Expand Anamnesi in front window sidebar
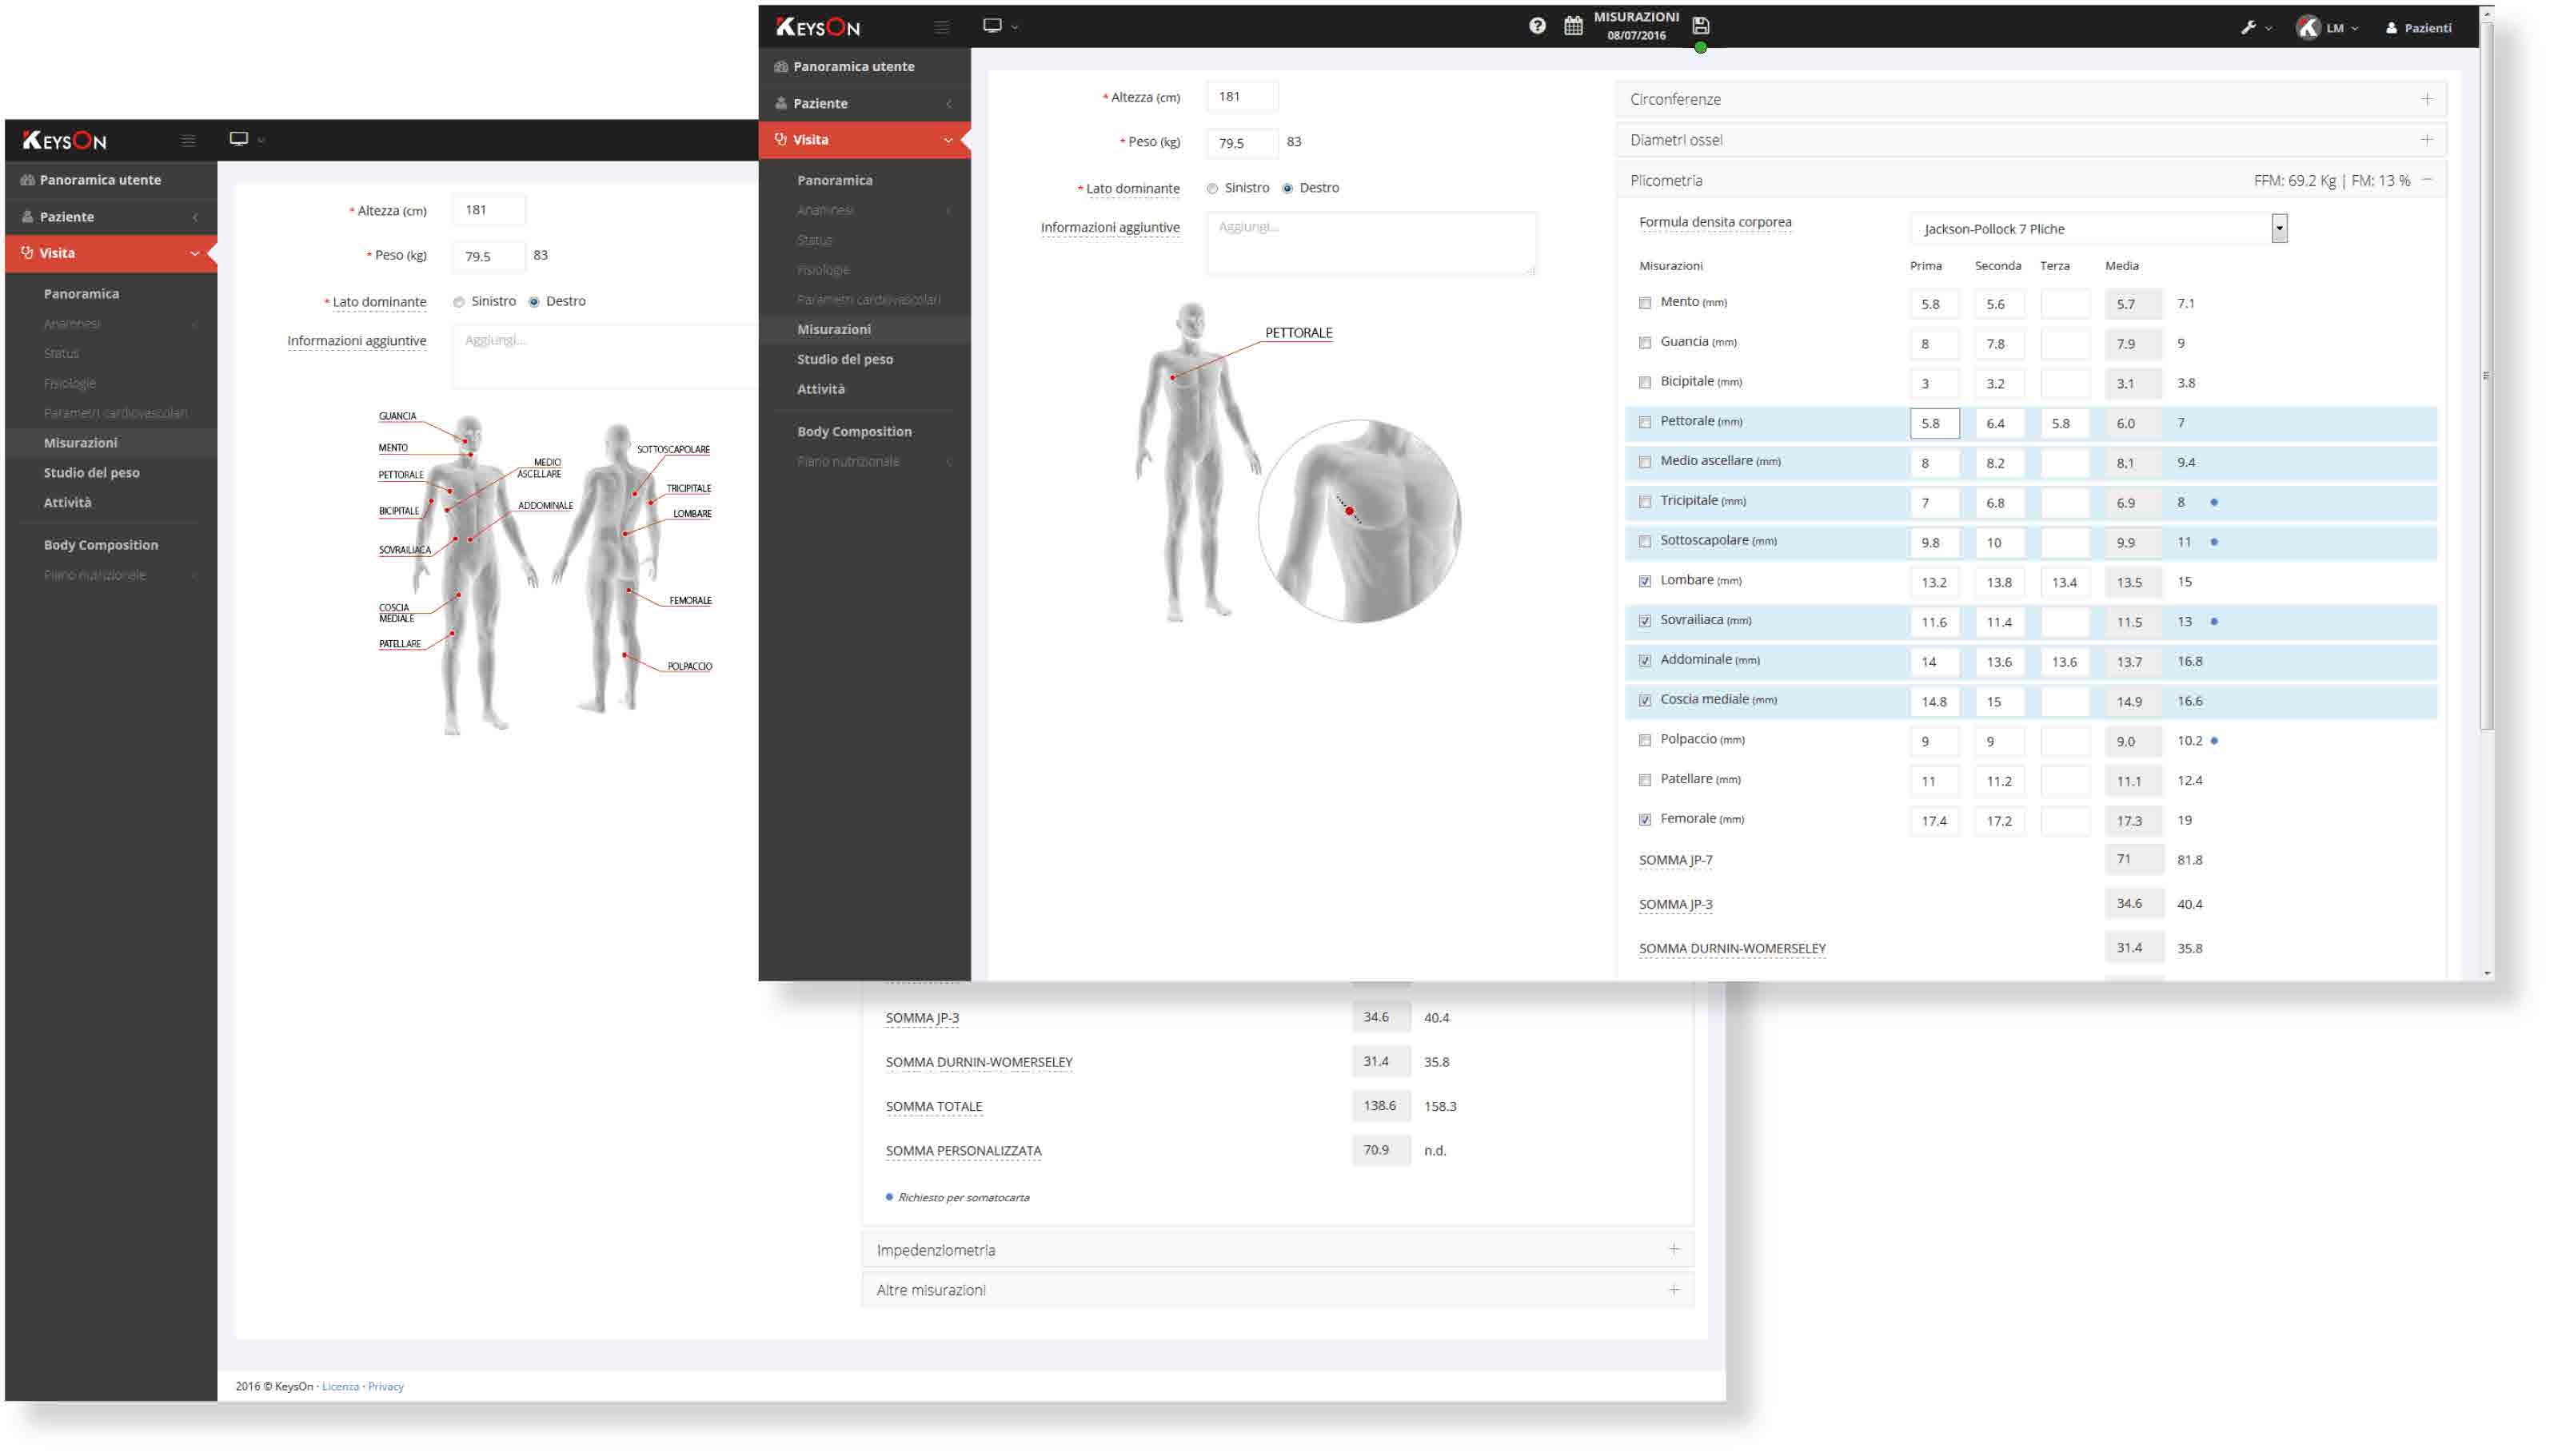Image resolution: width=2550 pixels, height=1456 pixels. [864, 210]
